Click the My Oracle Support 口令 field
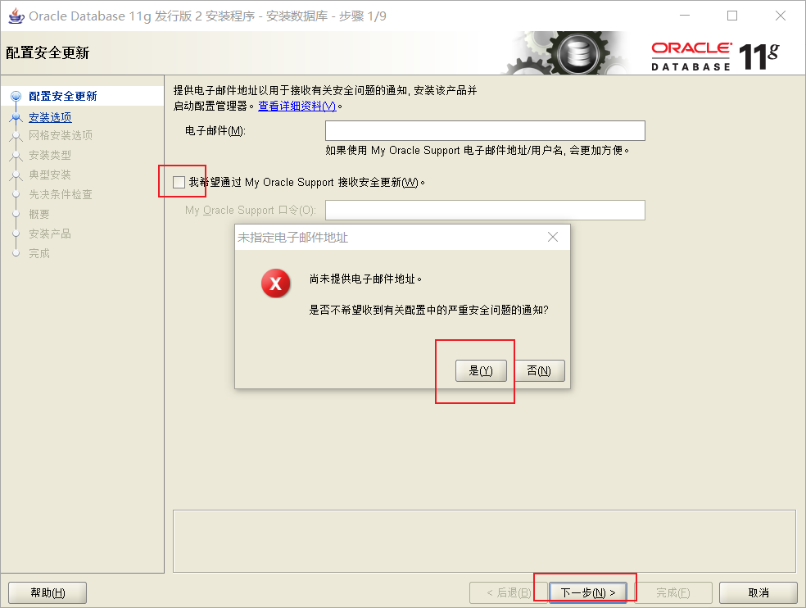This screenshot has height=608, width=806. coord(485,210)
